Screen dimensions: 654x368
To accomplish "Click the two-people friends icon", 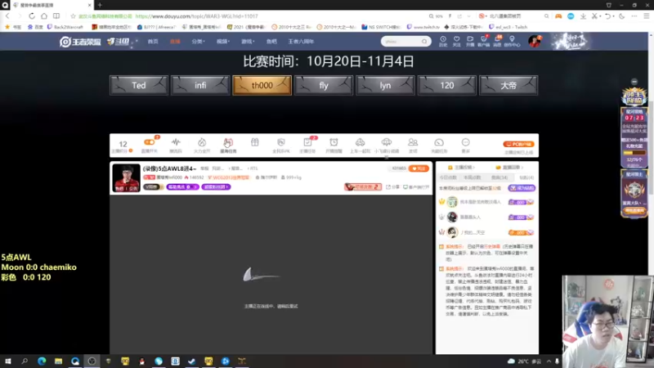I will tap(413, 142).
